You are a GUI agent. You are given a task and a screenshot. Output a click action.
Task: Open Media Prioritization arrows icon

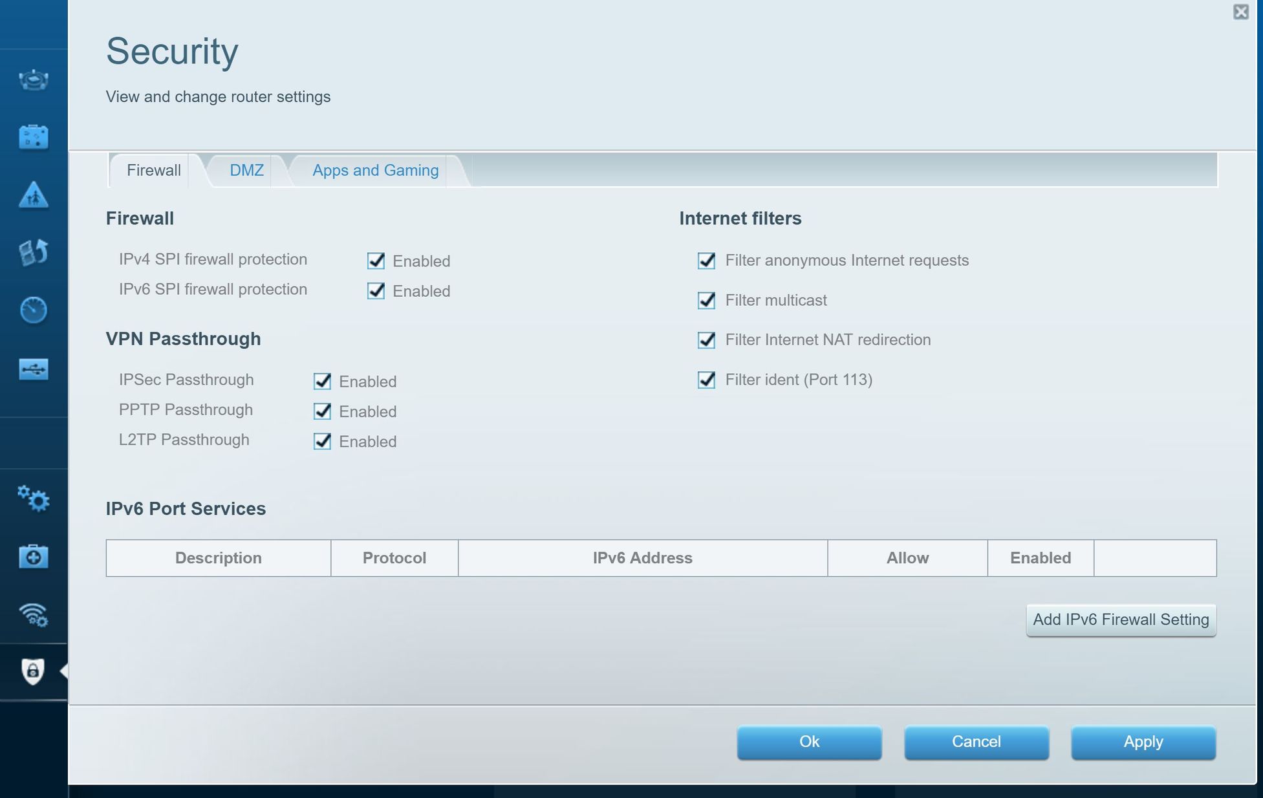[33, 252]
